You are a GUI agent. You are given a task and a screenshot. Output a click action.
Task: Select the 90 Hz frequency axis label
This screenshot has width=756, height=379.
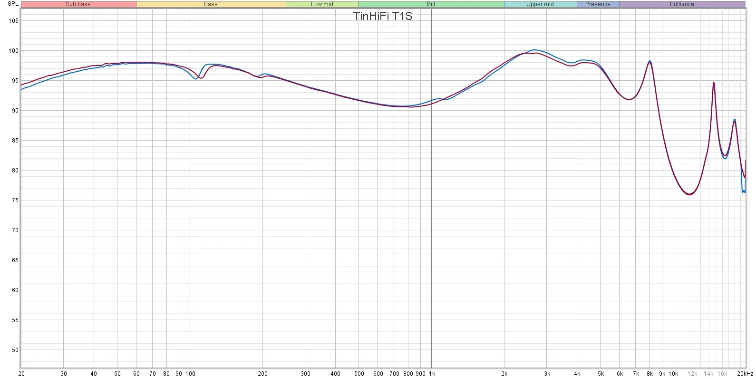click(x=179, y=374)
